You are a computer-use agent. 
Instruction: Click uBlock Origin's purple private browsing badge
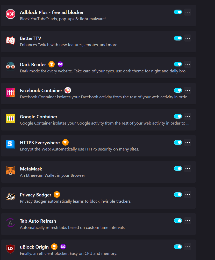point(63,247)
